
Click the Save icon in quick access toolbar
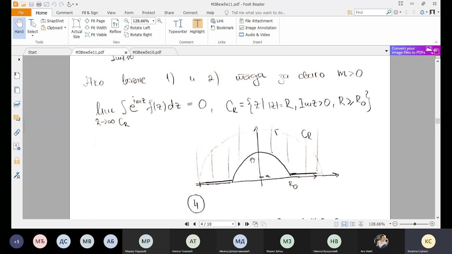pos(31,4)
